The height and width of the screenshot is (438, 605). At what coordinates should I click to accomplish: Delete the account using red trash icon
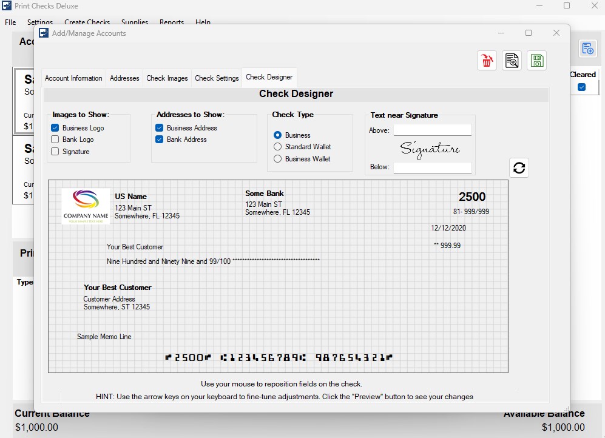click(486, 60)
